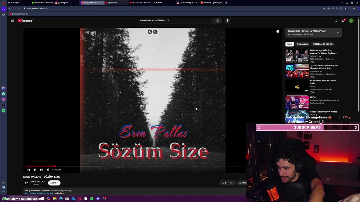Screen dimensions: 360x202
Task: Click the Paylaş share button
Action: 242,183
